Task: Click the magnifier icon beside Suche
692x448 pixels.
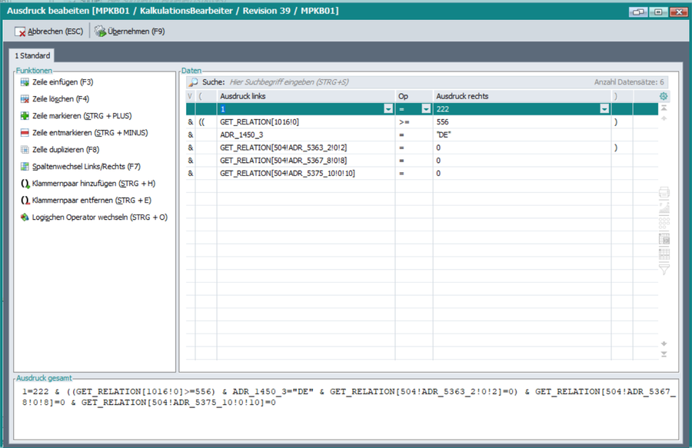Action: [194, 81]
